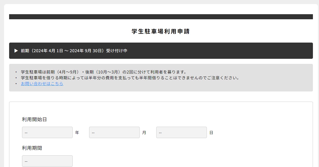Click the bullet before the first notice line
The image size is (319, 167).
point(16,72)
